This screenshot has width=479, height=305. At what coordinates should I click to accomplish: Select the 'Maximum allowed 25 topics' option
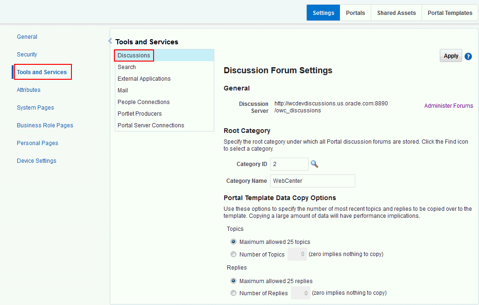[x=233, y=242]
